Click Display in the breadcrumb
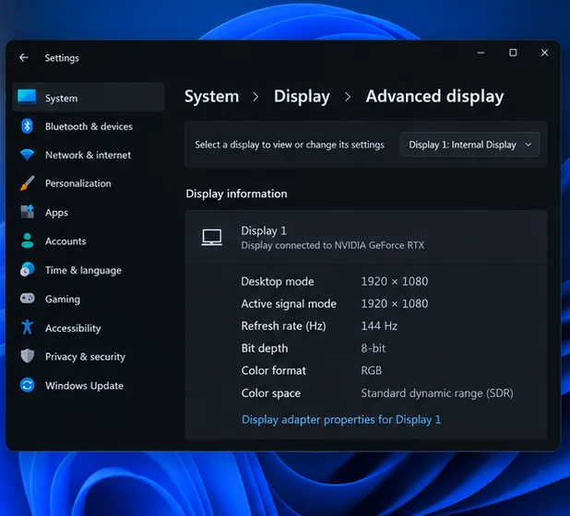Screen dimensions: 570x516 coord(302,96)
